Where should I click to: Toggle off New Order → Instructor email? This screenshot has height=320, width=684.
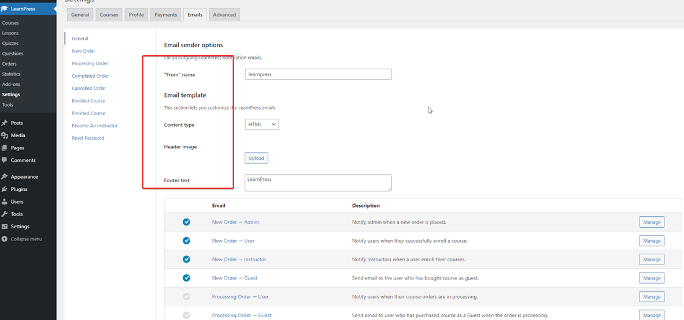click(x=186, y=259)
